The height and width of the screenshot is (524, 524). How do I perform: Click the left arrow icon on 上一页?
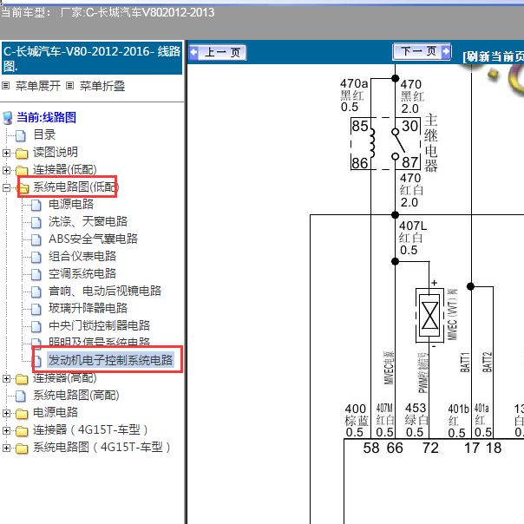[193, 52]
